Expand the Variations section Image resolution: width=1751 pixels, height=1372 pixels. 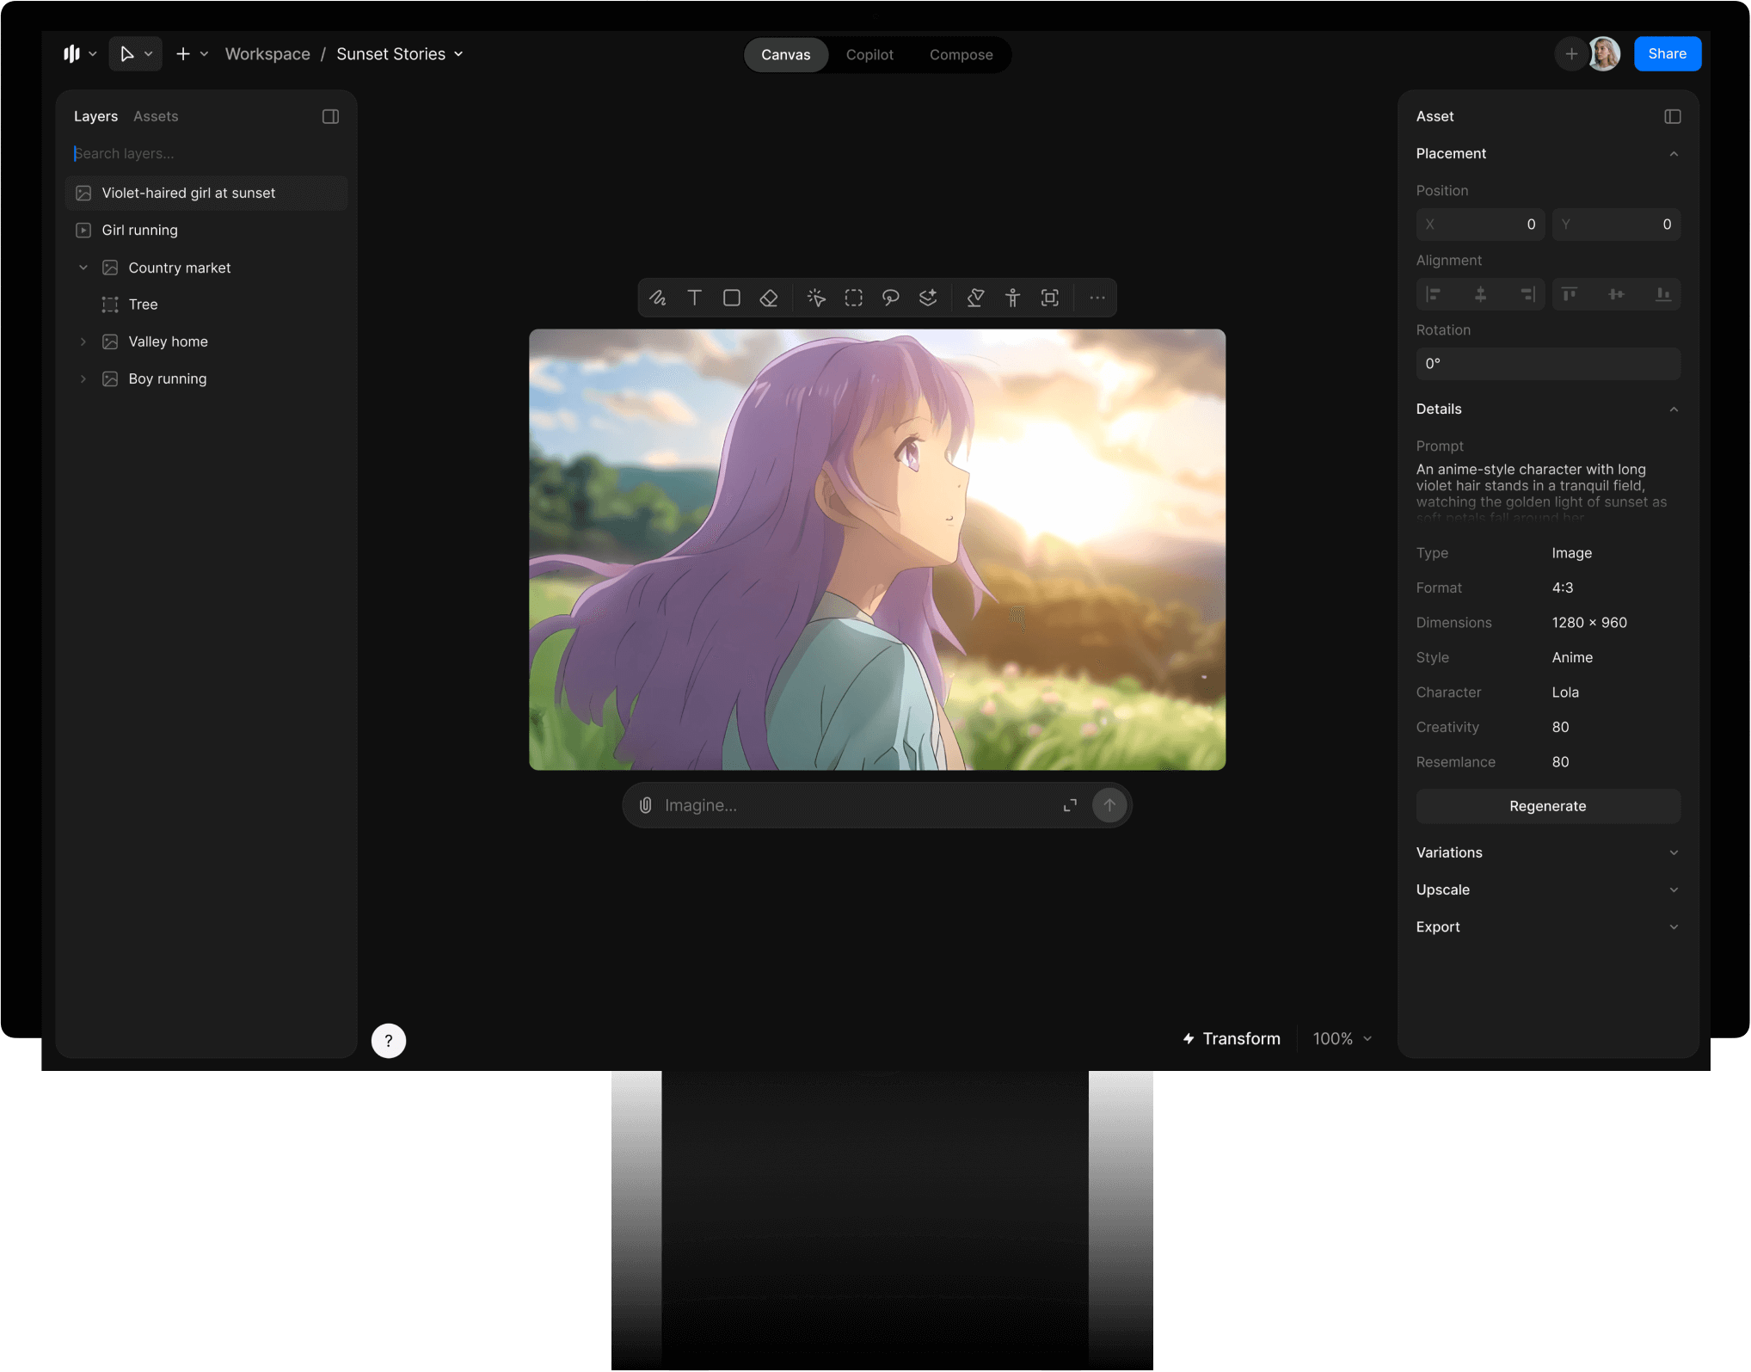(x=1673, y=852)
